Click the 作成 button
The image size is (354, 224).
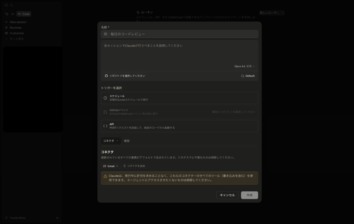(x=249, y=195)
